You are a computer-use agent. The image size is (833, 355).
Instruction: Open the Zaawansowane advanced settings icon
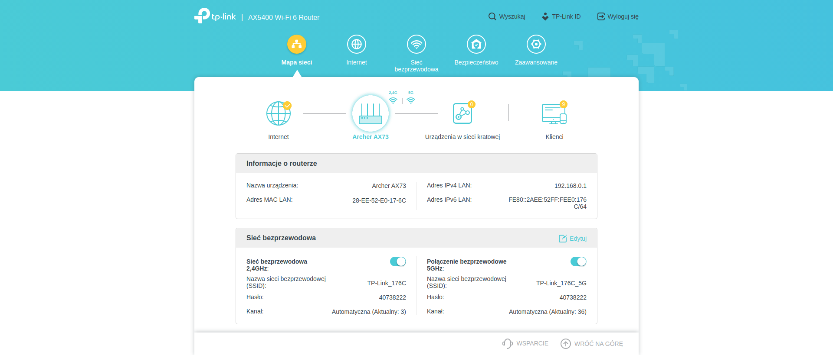click(x=536, y=44)
